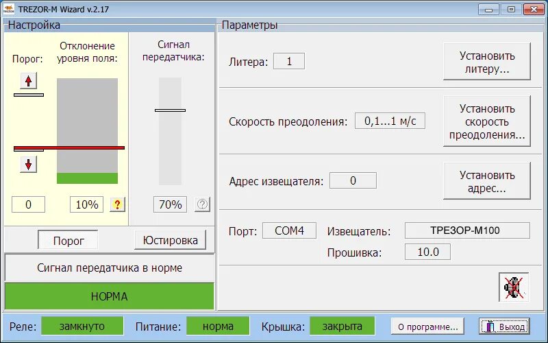Image resolution: width=548 pixels, height=343 pixels.
Task: Click the 'Настройка' group heading
Action: pyautogui.click(x=34, y=25)
